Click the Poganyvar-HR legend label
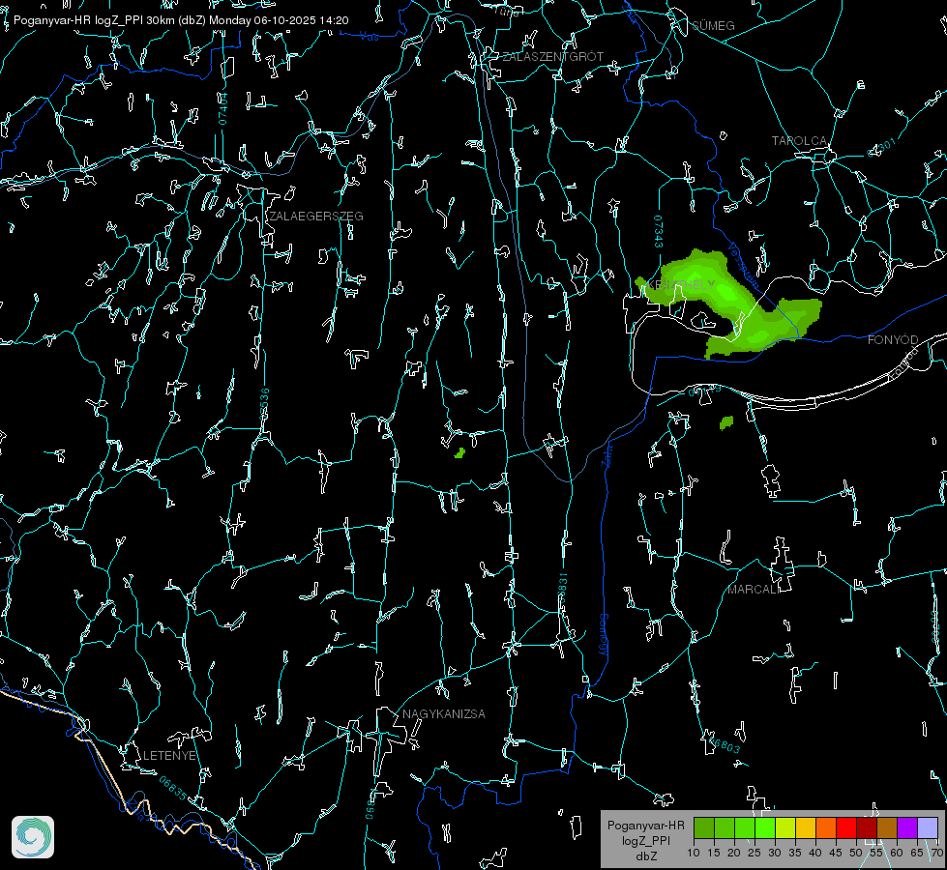Screen dimensions: 947x870 pyautogui.click(x=645, y=826)
